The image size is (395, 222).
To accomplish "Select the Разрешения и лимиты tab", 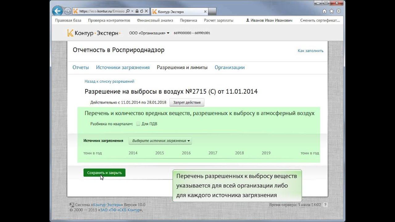I will tap(182, 68).
